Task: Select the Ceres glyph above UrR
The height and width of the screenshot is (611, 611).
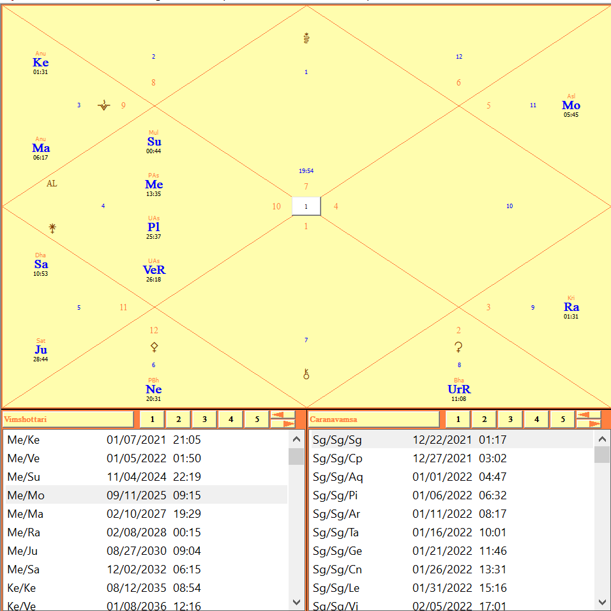Action: click(458, 347)
